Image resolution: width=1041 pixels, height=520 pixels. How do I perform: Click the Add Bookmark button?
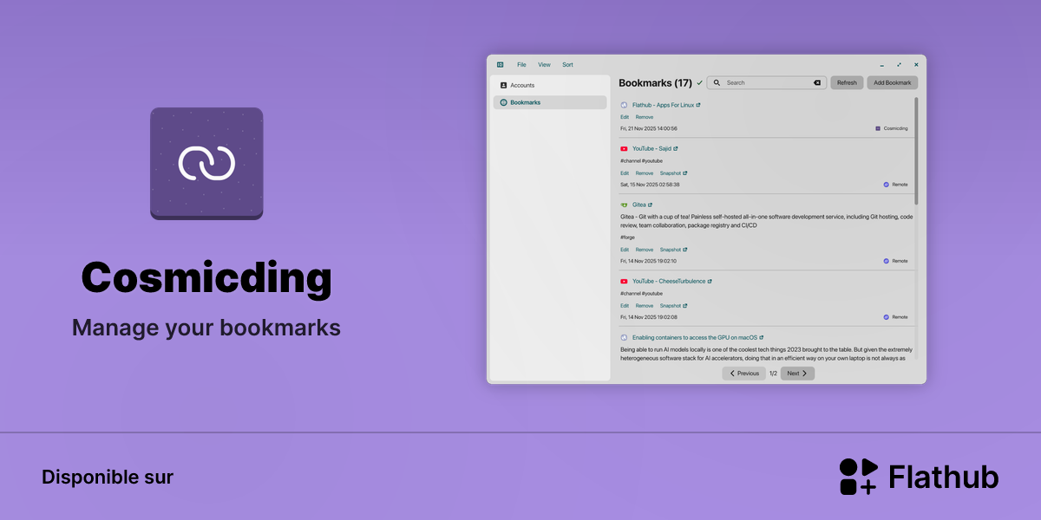[x=893, y=83]
